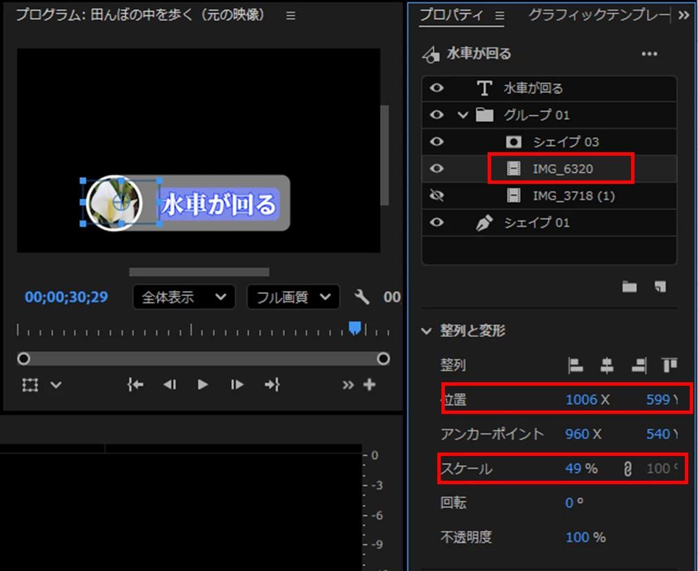
Task: Toggle visibility of グループ 01
Action: (437, 115)
